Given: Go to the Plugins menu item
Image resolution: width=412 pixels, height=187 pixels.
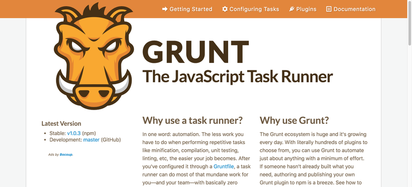Looking at the screenshot, I should coord(303,9).
